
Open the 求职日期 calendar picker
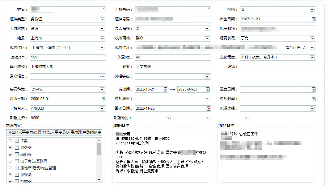click(103, 99)
